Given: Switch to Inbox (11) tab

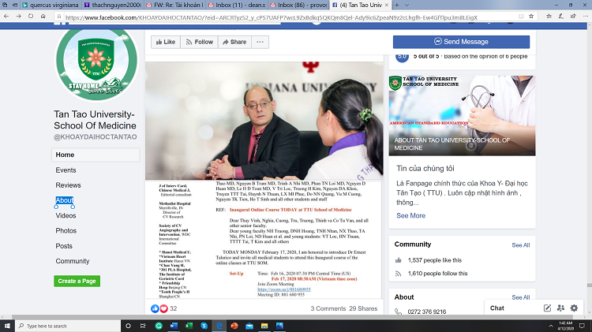Looking at the screenshot, I should click(x=236, y=5).
